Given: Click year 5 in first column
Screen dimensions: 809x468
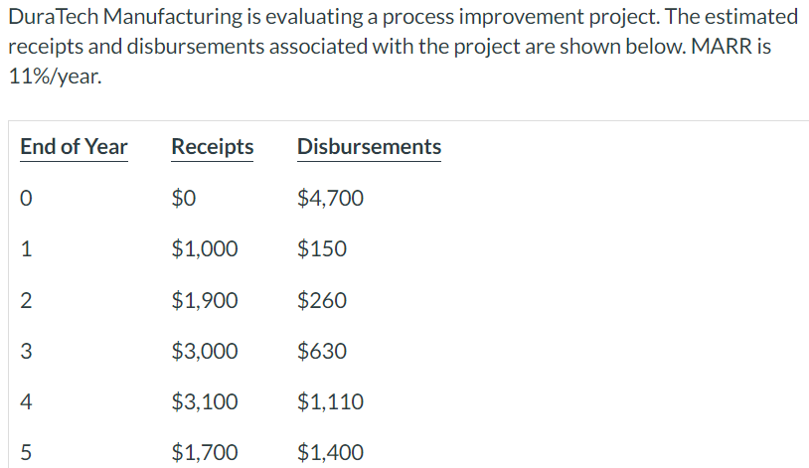Looking at the screenshot, I should pyautogui.click(x=26, y=452).
